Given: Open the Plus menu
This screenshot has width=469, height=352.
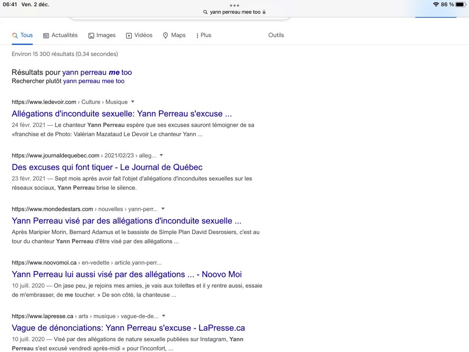Looking at the screenshot, I should point(204,35).
